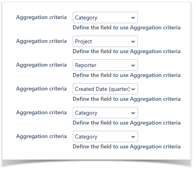Open the Category dropdown directly below Created Date
196x171 pixels.
click(x=105, y=113)
